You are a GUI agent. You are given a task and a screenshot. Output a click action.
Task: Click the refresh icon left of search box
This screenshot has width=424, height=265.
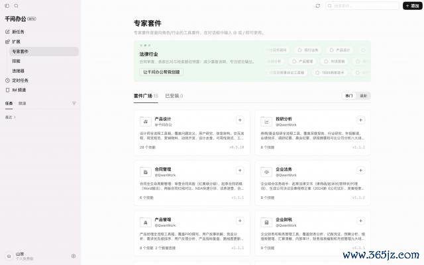tap(318, 6)
